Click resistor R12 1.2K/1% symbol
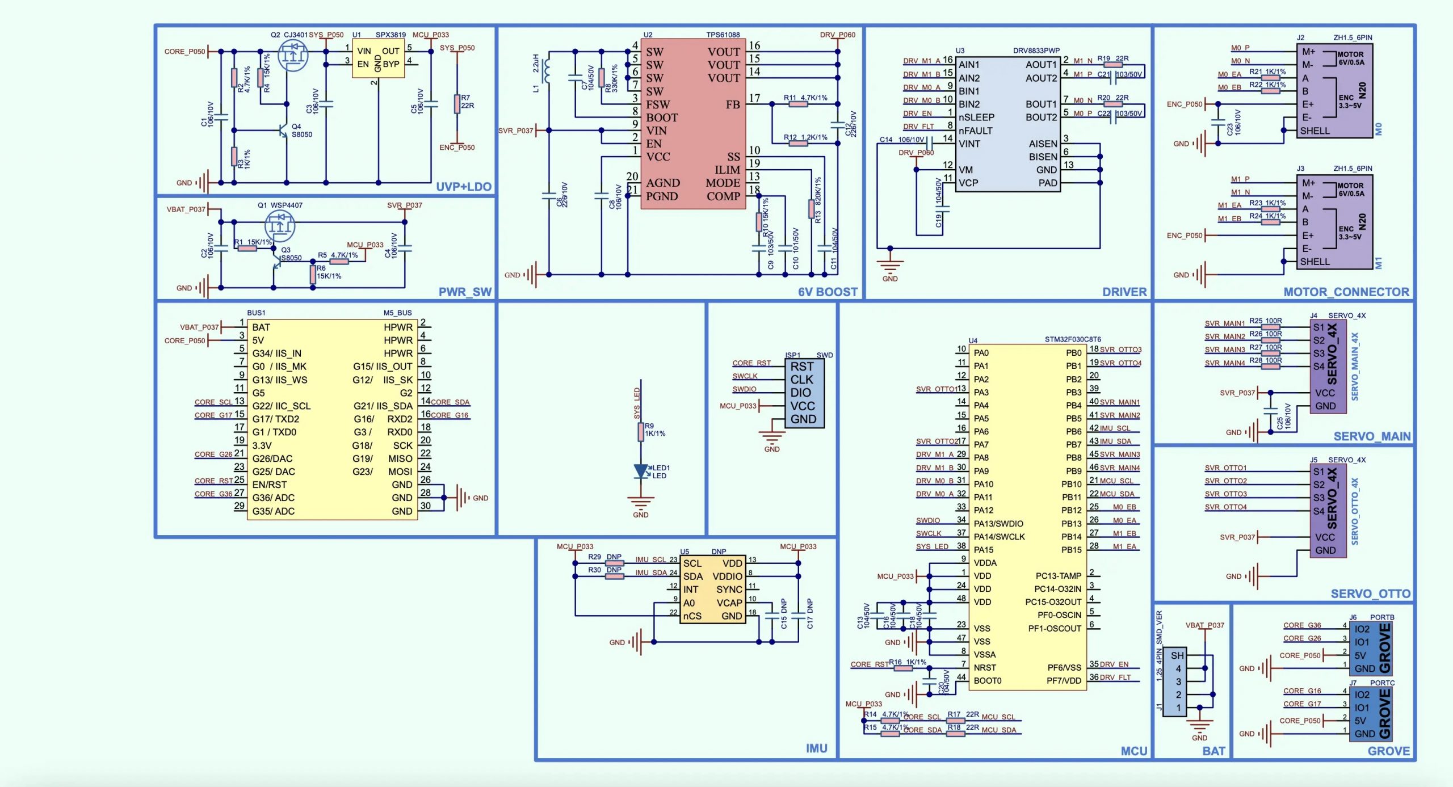Screen dimensions: 1453x787 pyautogui.click(x=798, y=144)
